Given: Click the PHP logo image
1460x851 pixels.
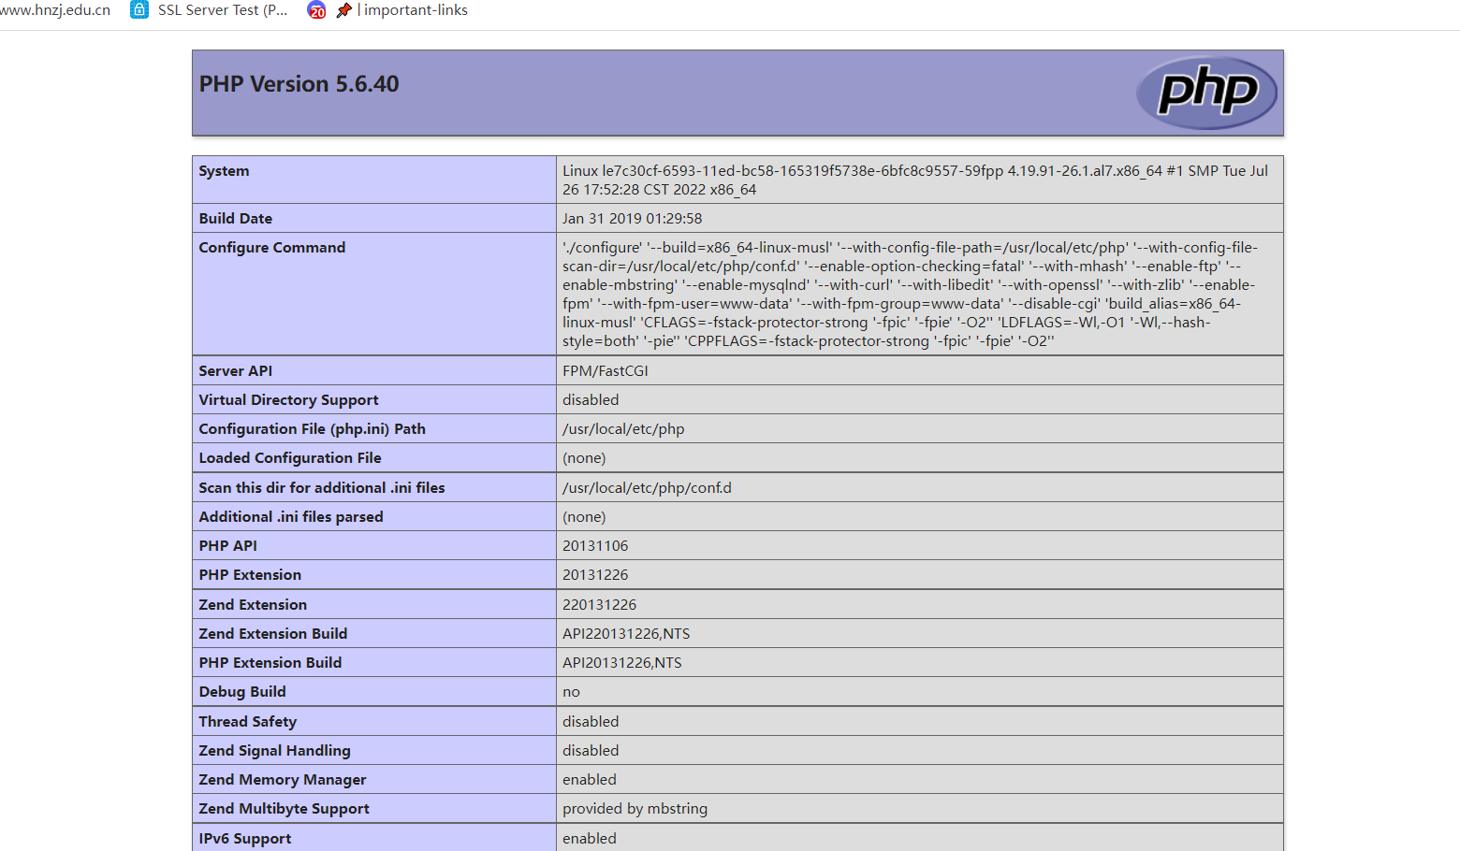Looking at the screenshot, I should click(x=1206, y=93).
